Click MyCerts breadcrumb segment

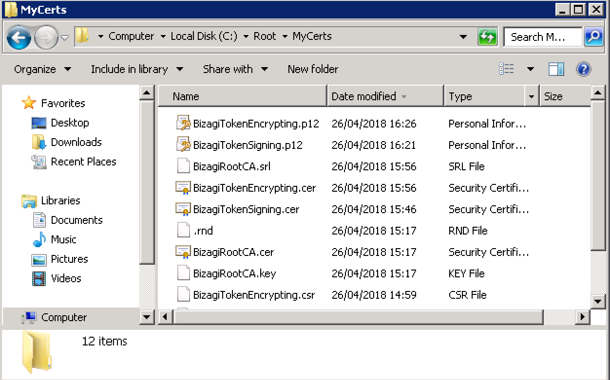click(x=312, y=36)
